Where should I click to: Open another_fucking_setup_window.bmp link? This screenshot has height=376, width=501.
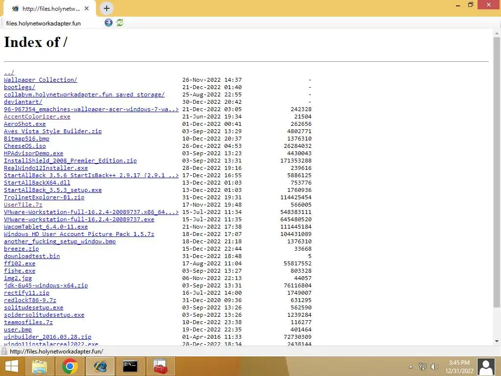pos(60,242)
